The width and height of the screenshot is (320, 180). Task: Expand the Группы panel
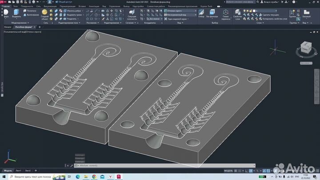pos(294,23)
